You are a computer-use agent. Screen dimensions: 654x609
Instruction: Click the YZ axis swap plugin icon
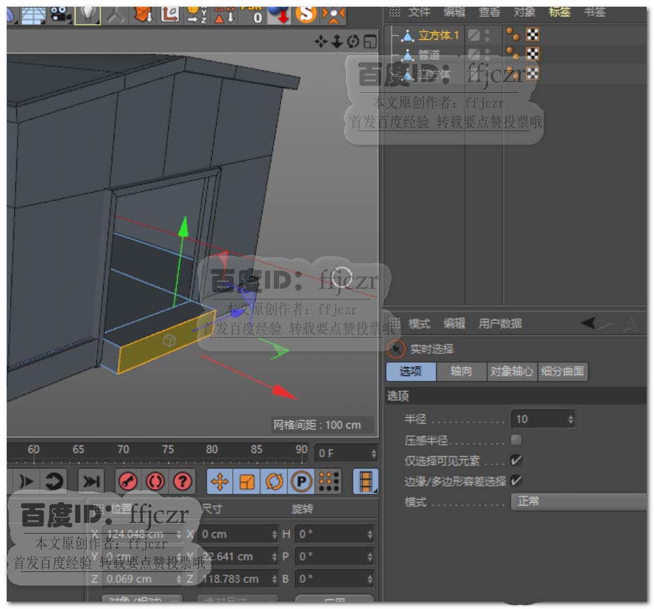coord(196,15)
